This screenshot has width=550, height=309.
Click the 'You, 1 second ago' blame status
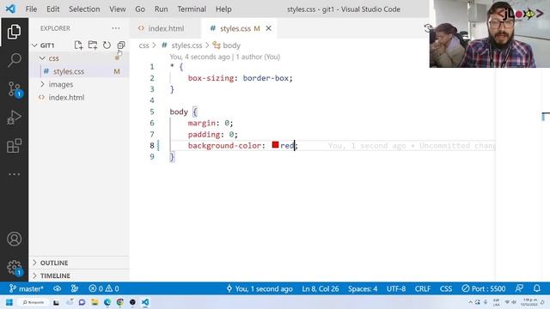coord(260,288)
